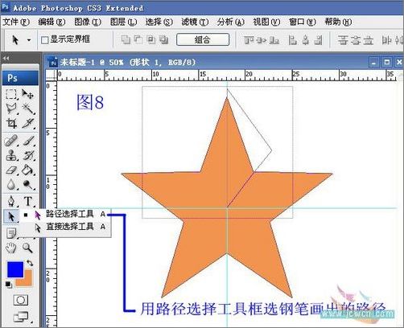Choose 直接选择工具 from the flyout
The width and height of the screenshot is (404, 328).
(70, 227)
